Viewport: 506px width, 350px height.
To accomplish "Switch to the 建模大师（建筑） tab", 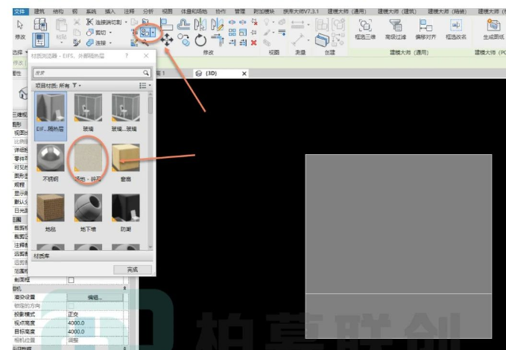I will pyautogui.click(x=397, y=12).
